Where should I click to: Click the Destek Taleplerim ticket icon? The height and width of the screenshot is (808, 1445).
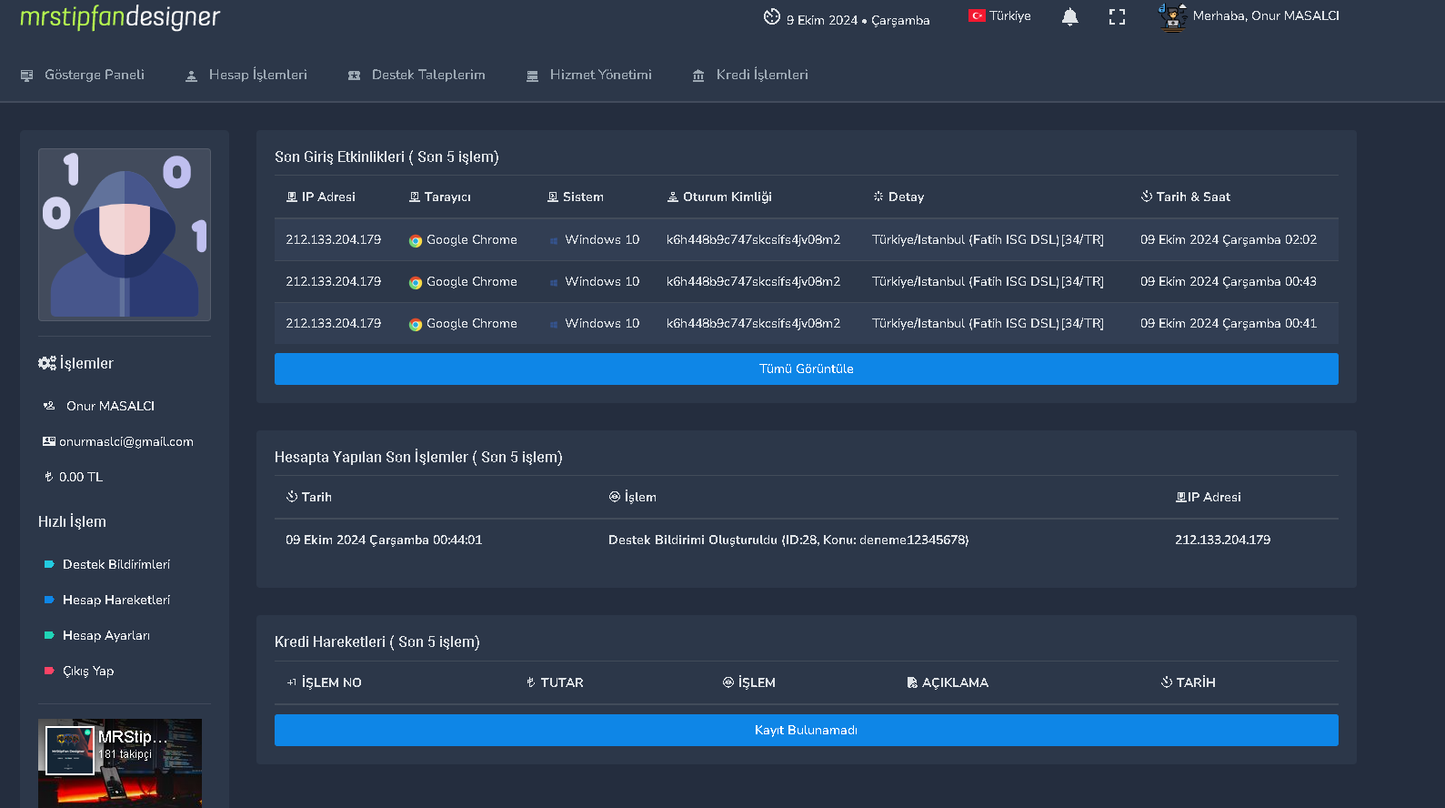pyautogui.click(x=354, y=76)
